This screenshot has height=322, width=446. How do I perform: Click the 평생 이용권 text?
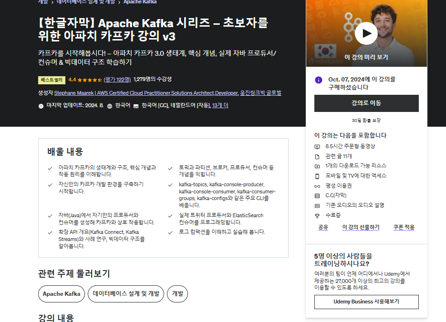pyautogui.click(x=339, y=186)
